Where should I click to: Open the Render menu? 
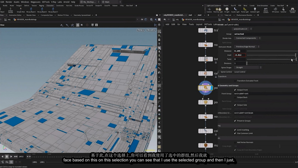pos(9,2)
